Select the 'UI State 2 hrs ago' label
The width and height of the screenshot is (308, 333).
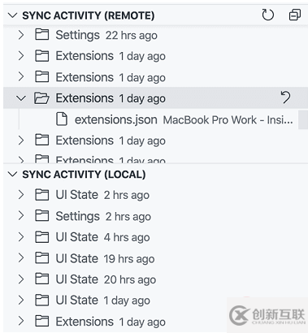coord(102,195)
